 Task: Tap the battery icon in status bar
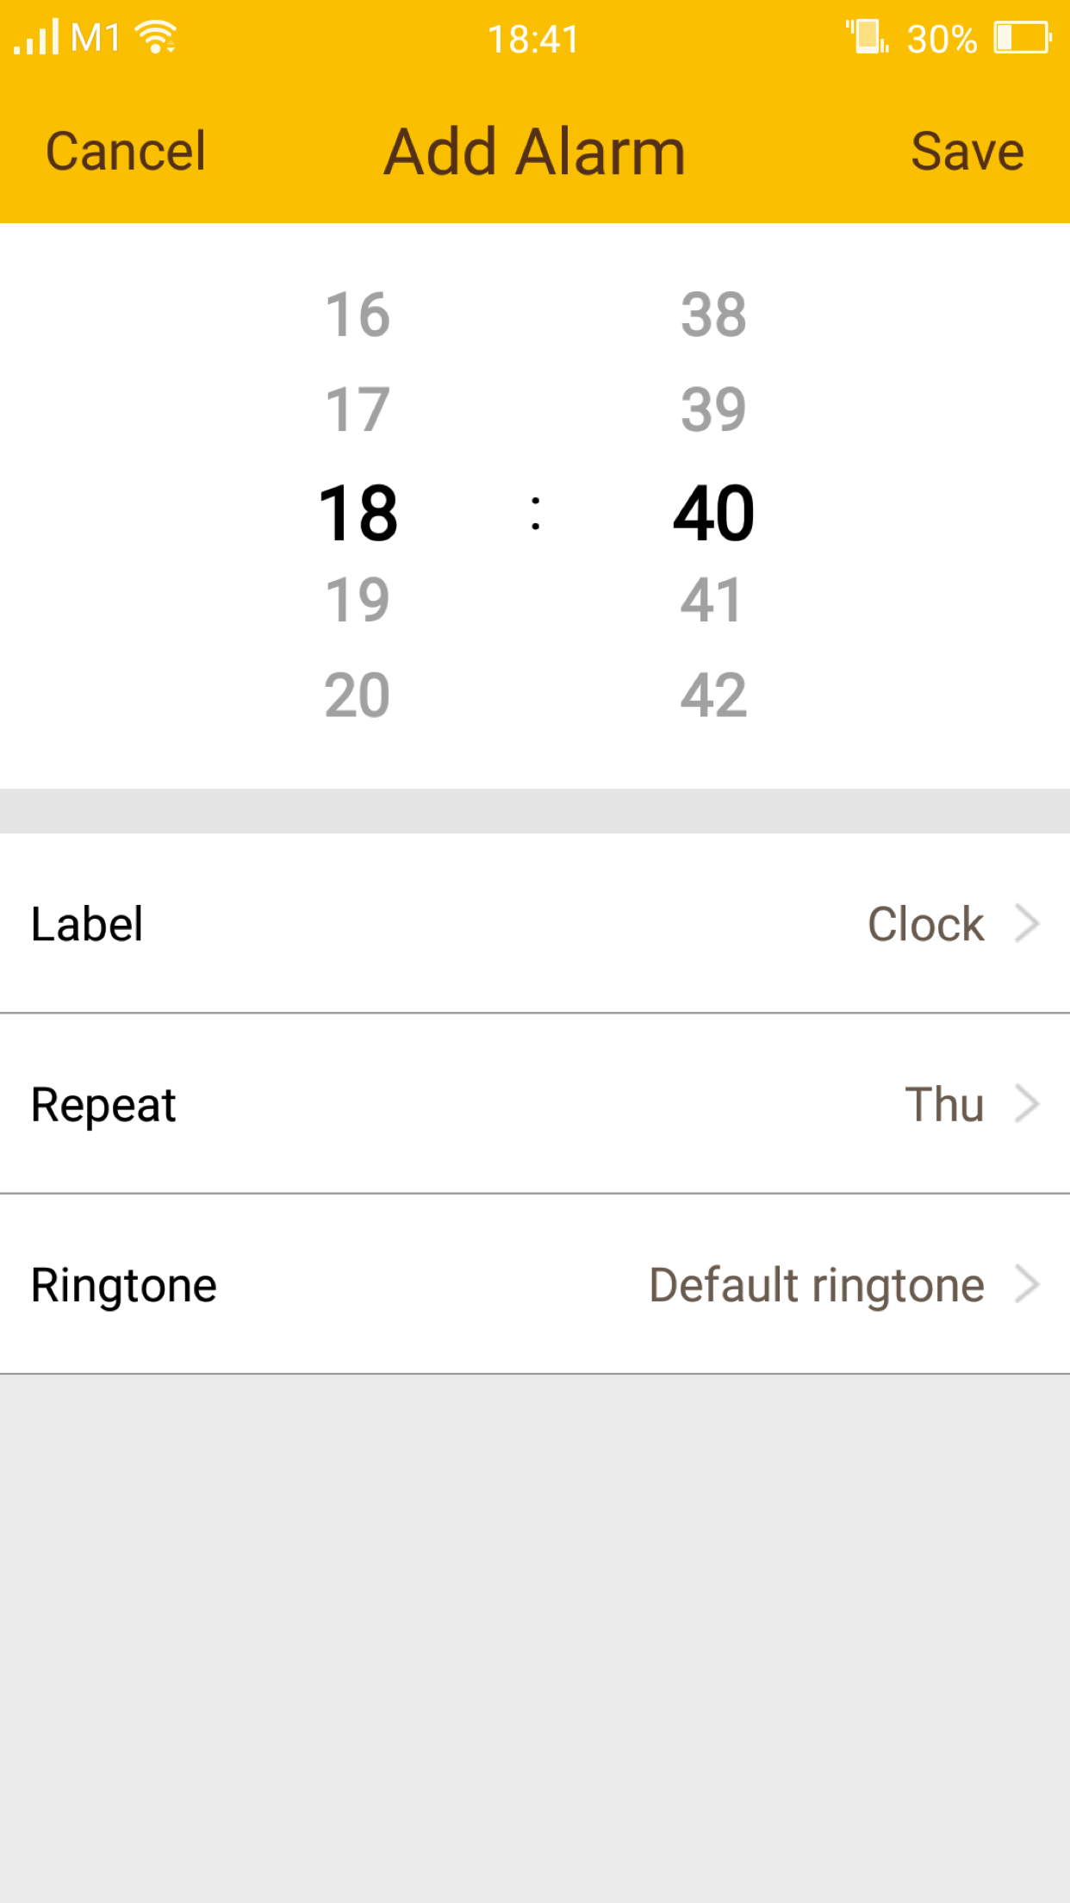click(1022, 38)
